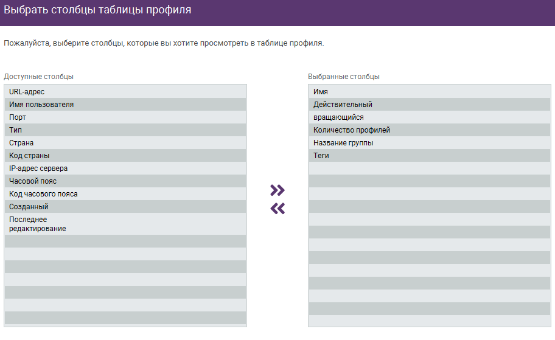The image size is (555, 340).
Task: Highlight the Действительный selected column
Action: 430,105
